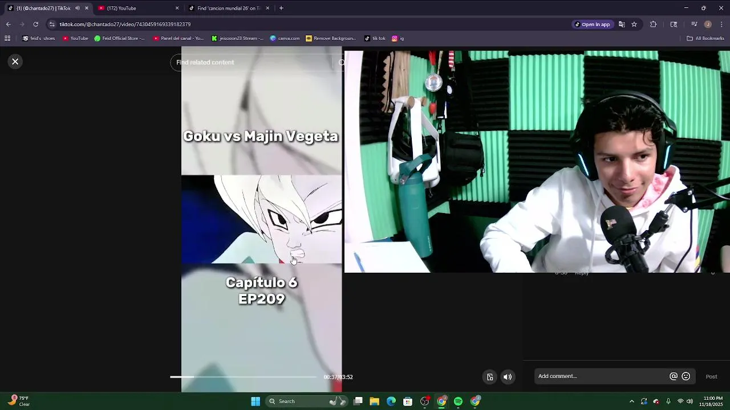
Task: Mute the TikTok video with speaker button
Action: point(508,377)
